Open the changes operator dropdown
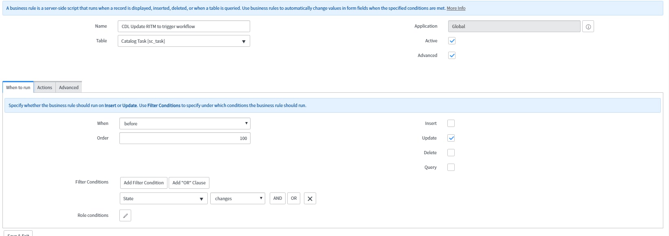The height and width of the screenshot is (236, 669). pos(238,199)
